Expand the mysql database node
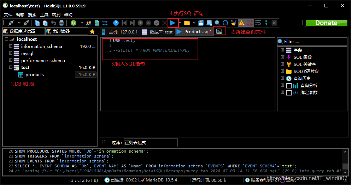Image resolution: width=351 pixels, height=185 pixels. pyautogui.click(x=11, y=53)
